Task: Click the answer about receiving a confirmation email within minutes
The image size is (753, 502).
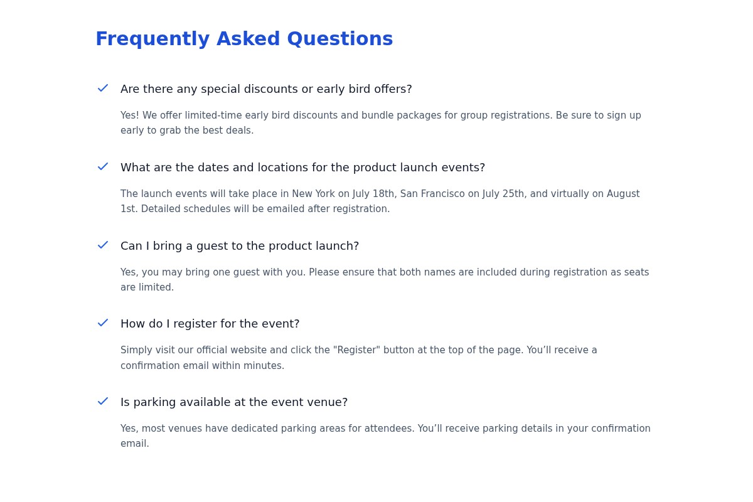Action: click(x=358, y=358)
